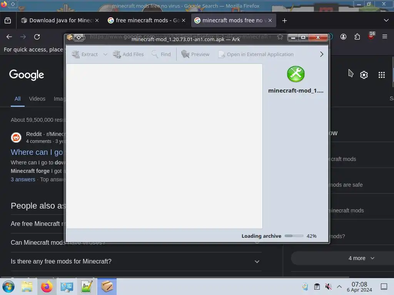Click the Loading archive progress bar
The width and height of the screenshot is (394, 295).
294,236
